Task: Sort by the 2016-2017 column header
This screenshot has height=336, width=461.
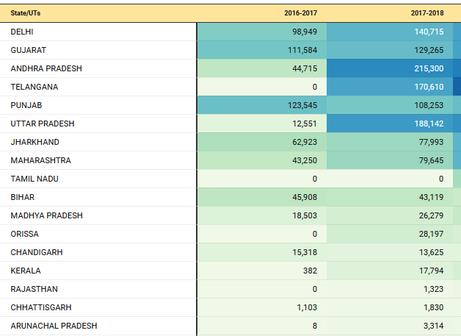Action: click(x=300, y=13)
